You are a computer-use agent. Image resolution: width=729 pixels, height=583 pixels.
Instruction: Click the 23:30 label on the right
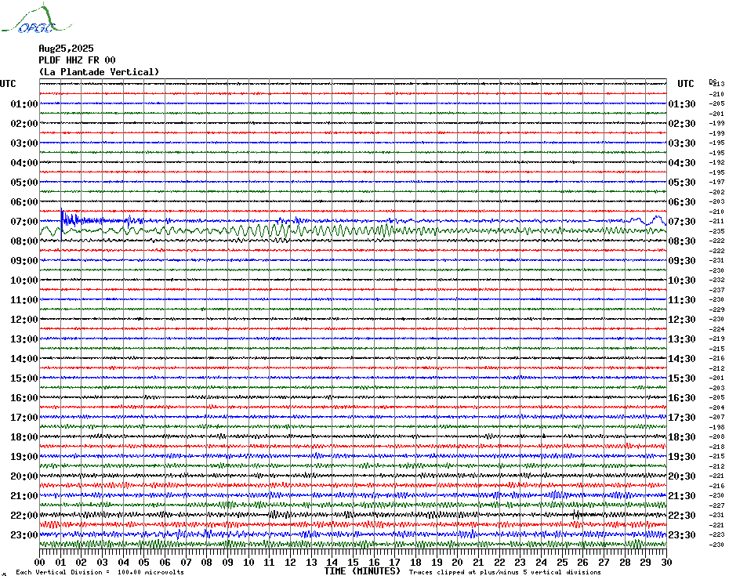click(x=682, y=534)
